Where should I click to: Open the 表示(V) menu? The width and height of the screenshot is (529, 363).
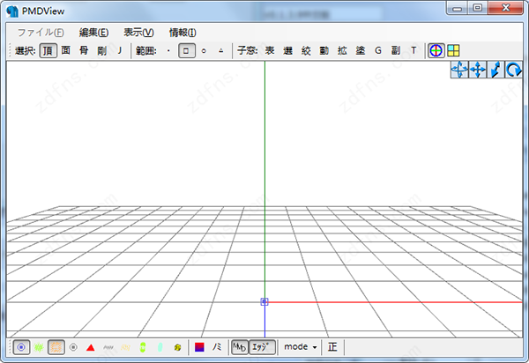(138, 32)
